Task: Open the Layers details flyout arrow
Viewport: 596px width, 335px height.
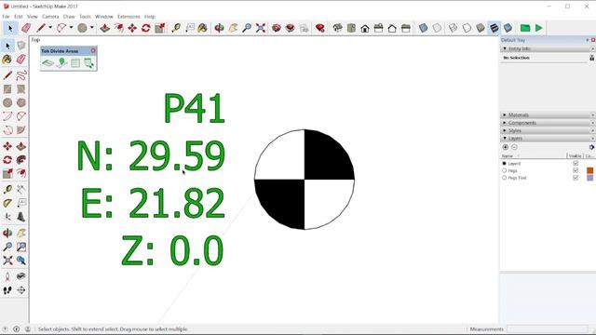Action: (x=591, y=147)
